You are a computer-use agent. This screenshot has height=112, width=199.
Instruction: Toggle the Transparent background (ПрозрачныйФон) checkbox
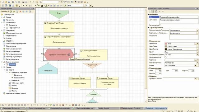tap(165, 57)
